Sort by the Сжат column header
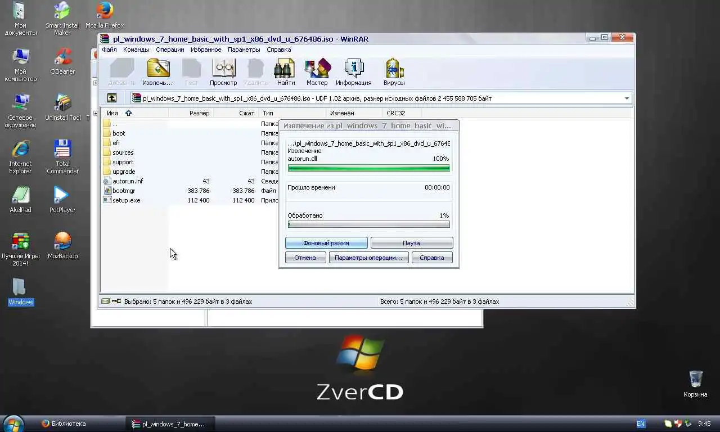This screenshot has width=720, height=432. (x=236, y=113)
